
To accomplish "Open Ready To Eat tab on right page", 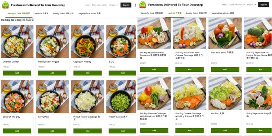I will (x=197, y=13).
